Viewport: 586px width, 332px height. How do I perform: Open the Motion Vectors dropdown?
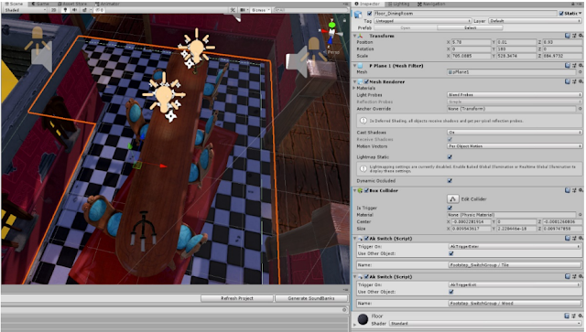(x=515, y=146)
